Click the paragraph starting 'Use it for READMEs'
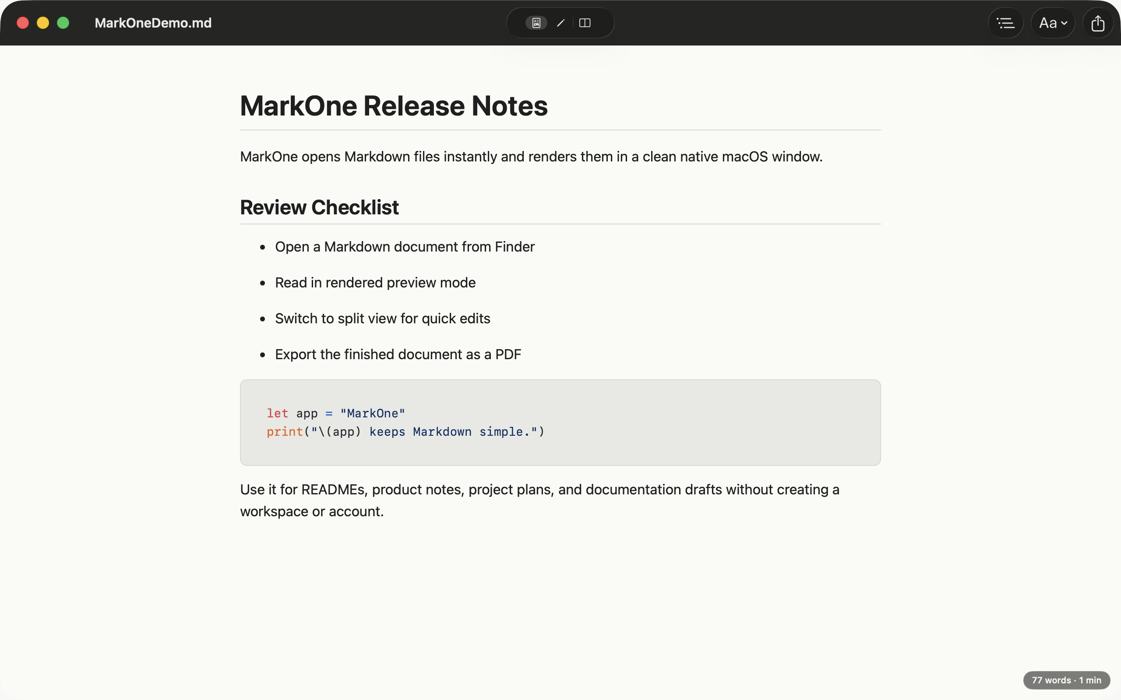Image resolution: width=1121 pixels, height=700 pixels. [539, 500]
